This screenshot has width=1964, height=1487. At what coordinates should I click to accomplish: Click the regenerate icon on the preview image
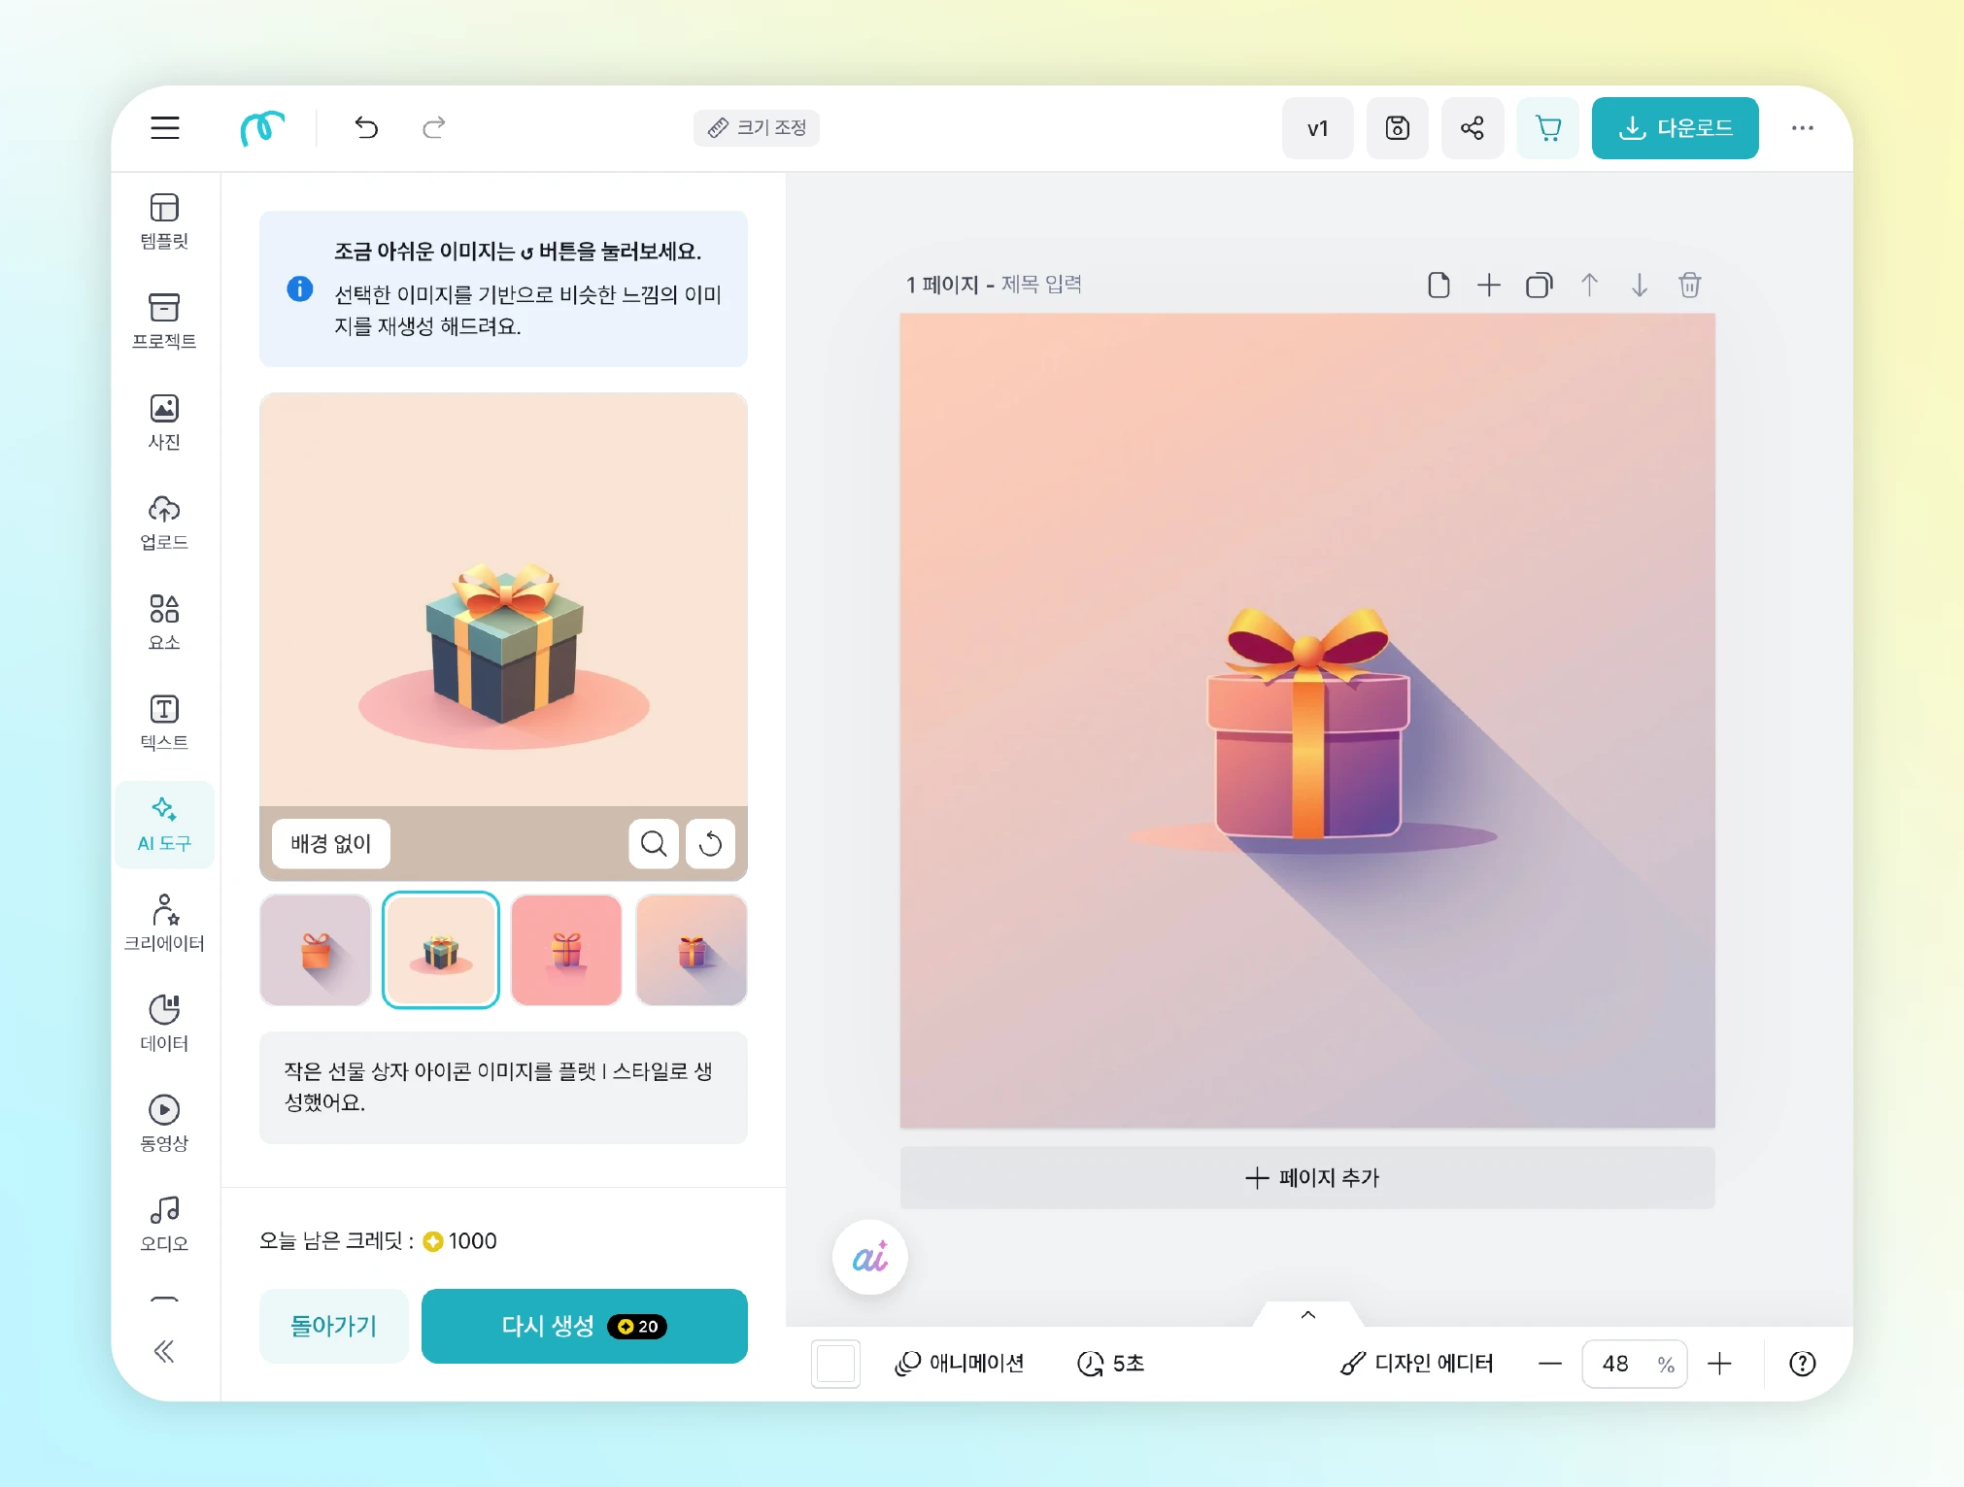click(x=710, y=843)
